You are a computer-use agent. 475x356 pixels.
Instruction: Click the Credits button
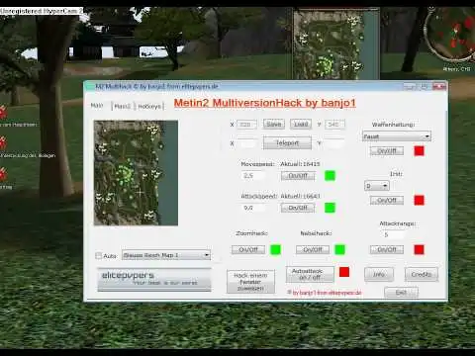(422, 274)
